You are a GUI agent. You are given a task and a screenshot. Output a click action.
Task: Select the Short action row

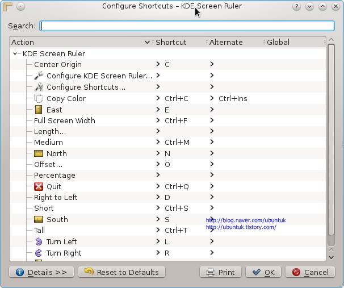click(168, 208)
